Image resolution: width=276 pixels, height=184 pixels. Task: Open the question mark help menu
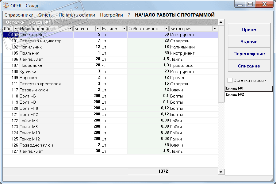(x=129, y=15)
